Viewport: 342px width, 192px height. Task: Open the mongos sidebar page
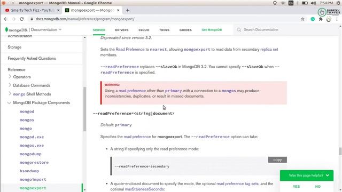click(27, 120)
